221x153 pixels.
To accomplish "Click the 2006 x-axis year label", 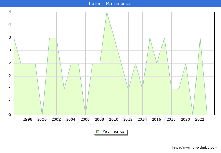I will click(x=85, y=119).
